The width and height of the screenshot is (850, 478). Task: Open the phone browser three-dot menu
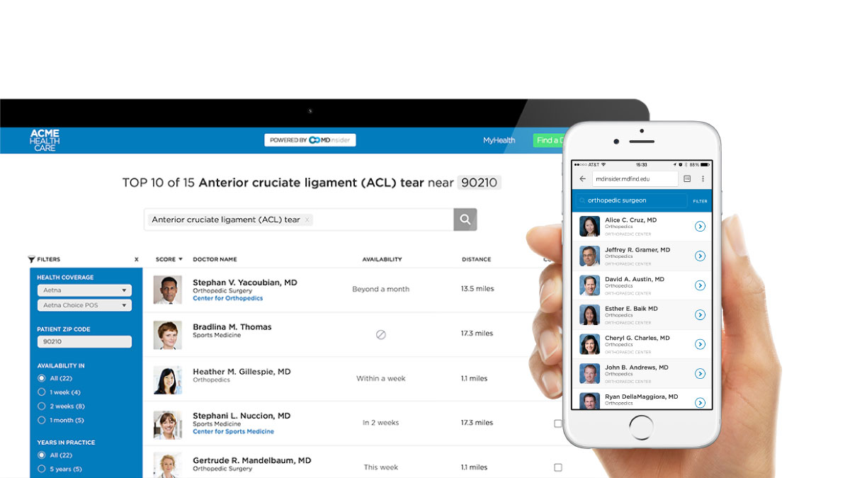click(x=703, y=179)
